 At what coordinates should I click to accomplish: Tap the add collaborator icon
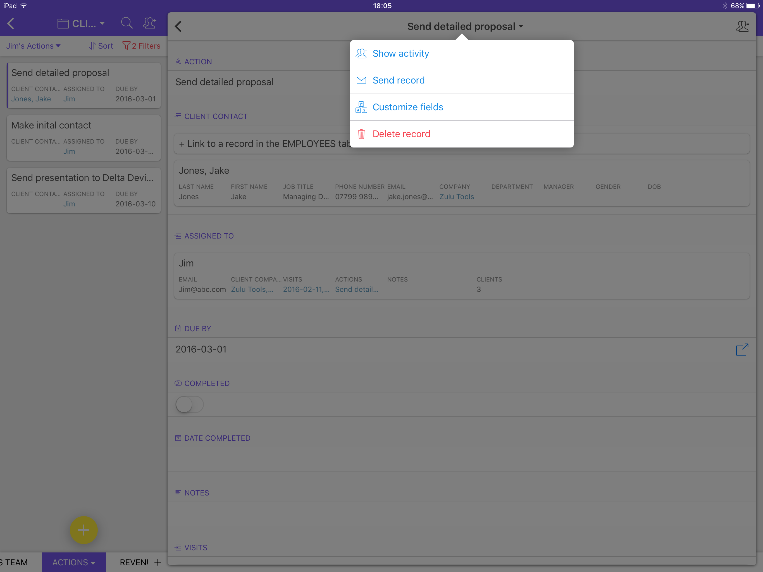coord(150,23)
